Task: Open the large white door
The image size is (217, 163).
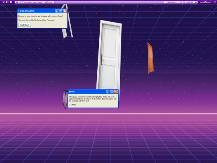Action: (x=109, y=56)
